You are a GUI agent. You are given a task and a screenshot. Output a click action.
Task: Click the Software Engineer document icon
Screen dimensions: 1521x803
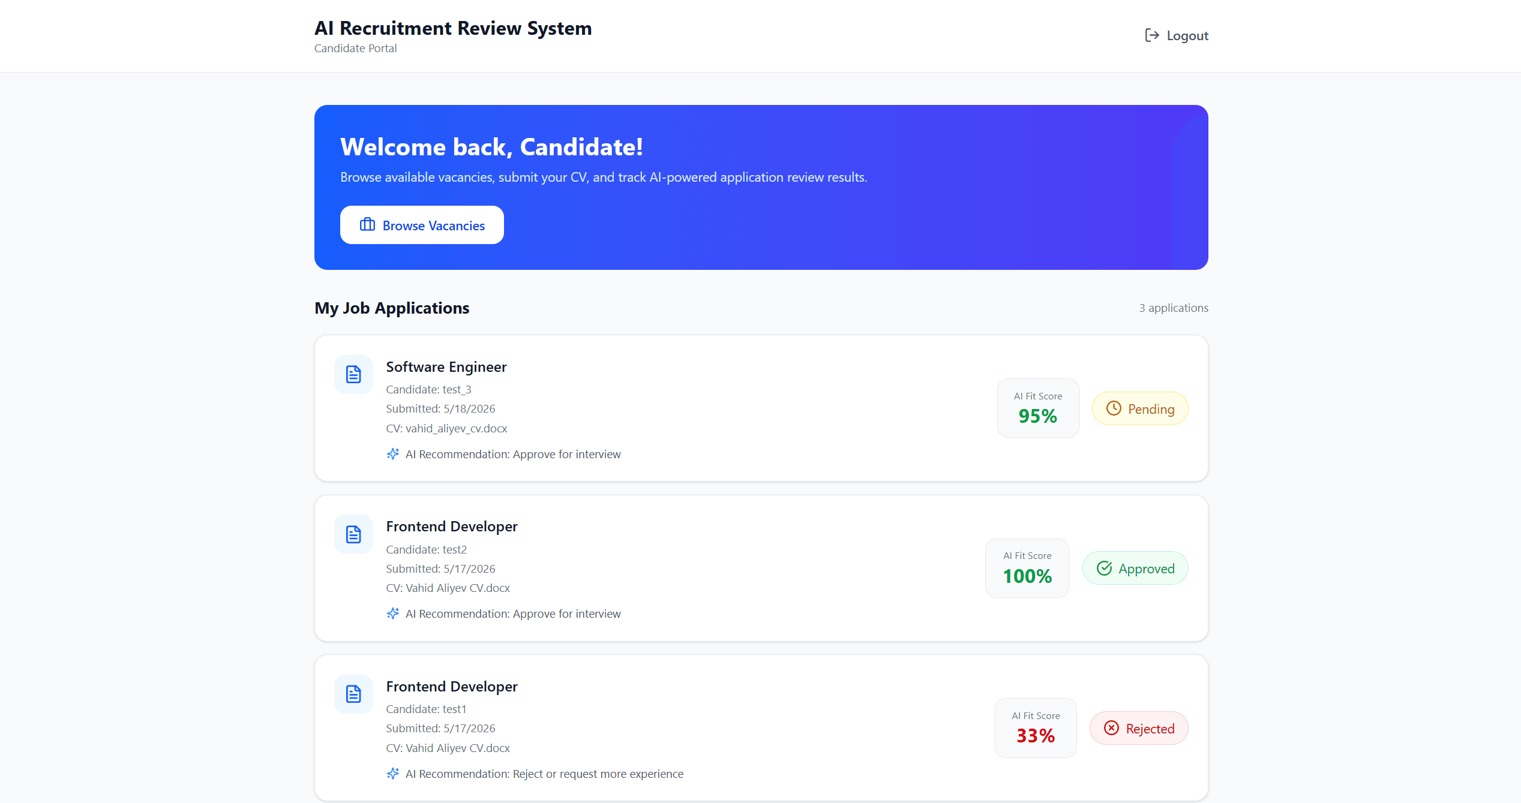click(x=353, y=374)
